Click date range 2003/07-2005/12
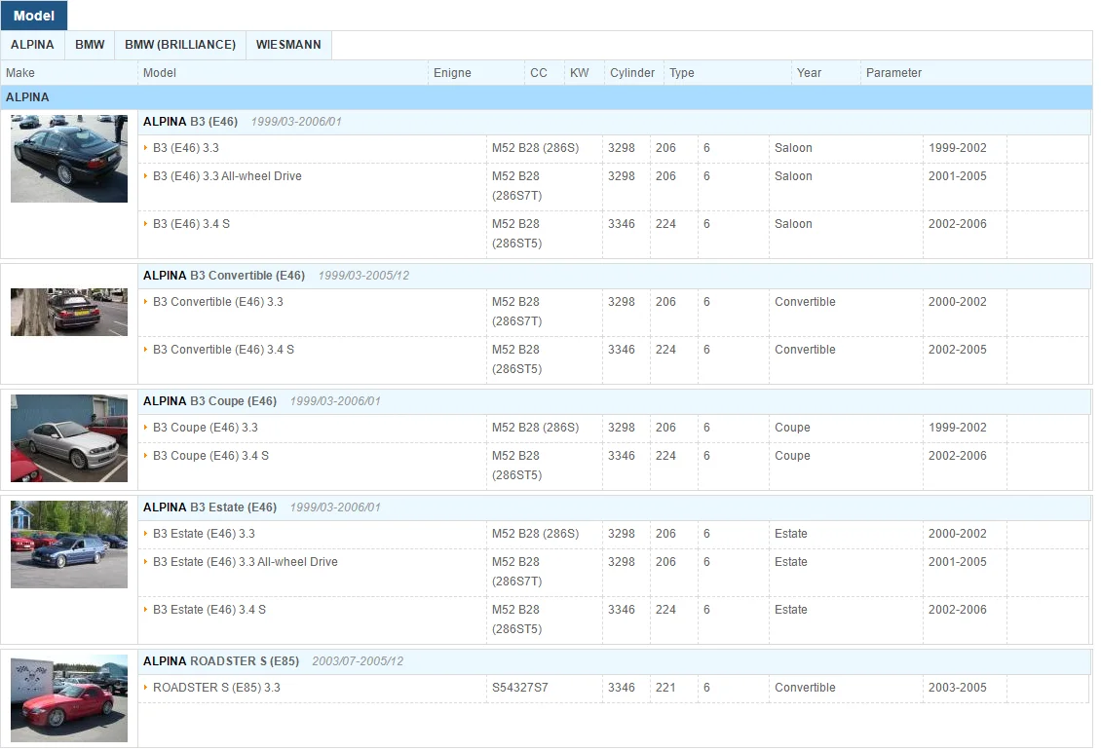The image size is (1101, 751). 359,661
